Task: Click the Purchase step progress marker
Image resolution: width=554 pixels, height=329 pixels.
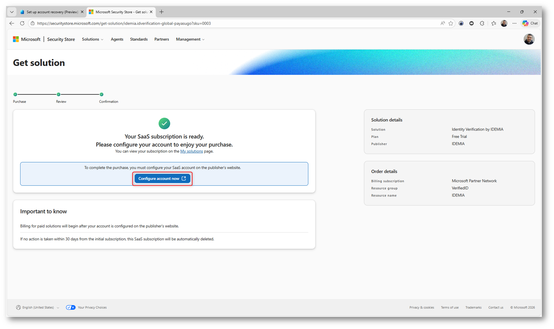Action: click(15, 94)
